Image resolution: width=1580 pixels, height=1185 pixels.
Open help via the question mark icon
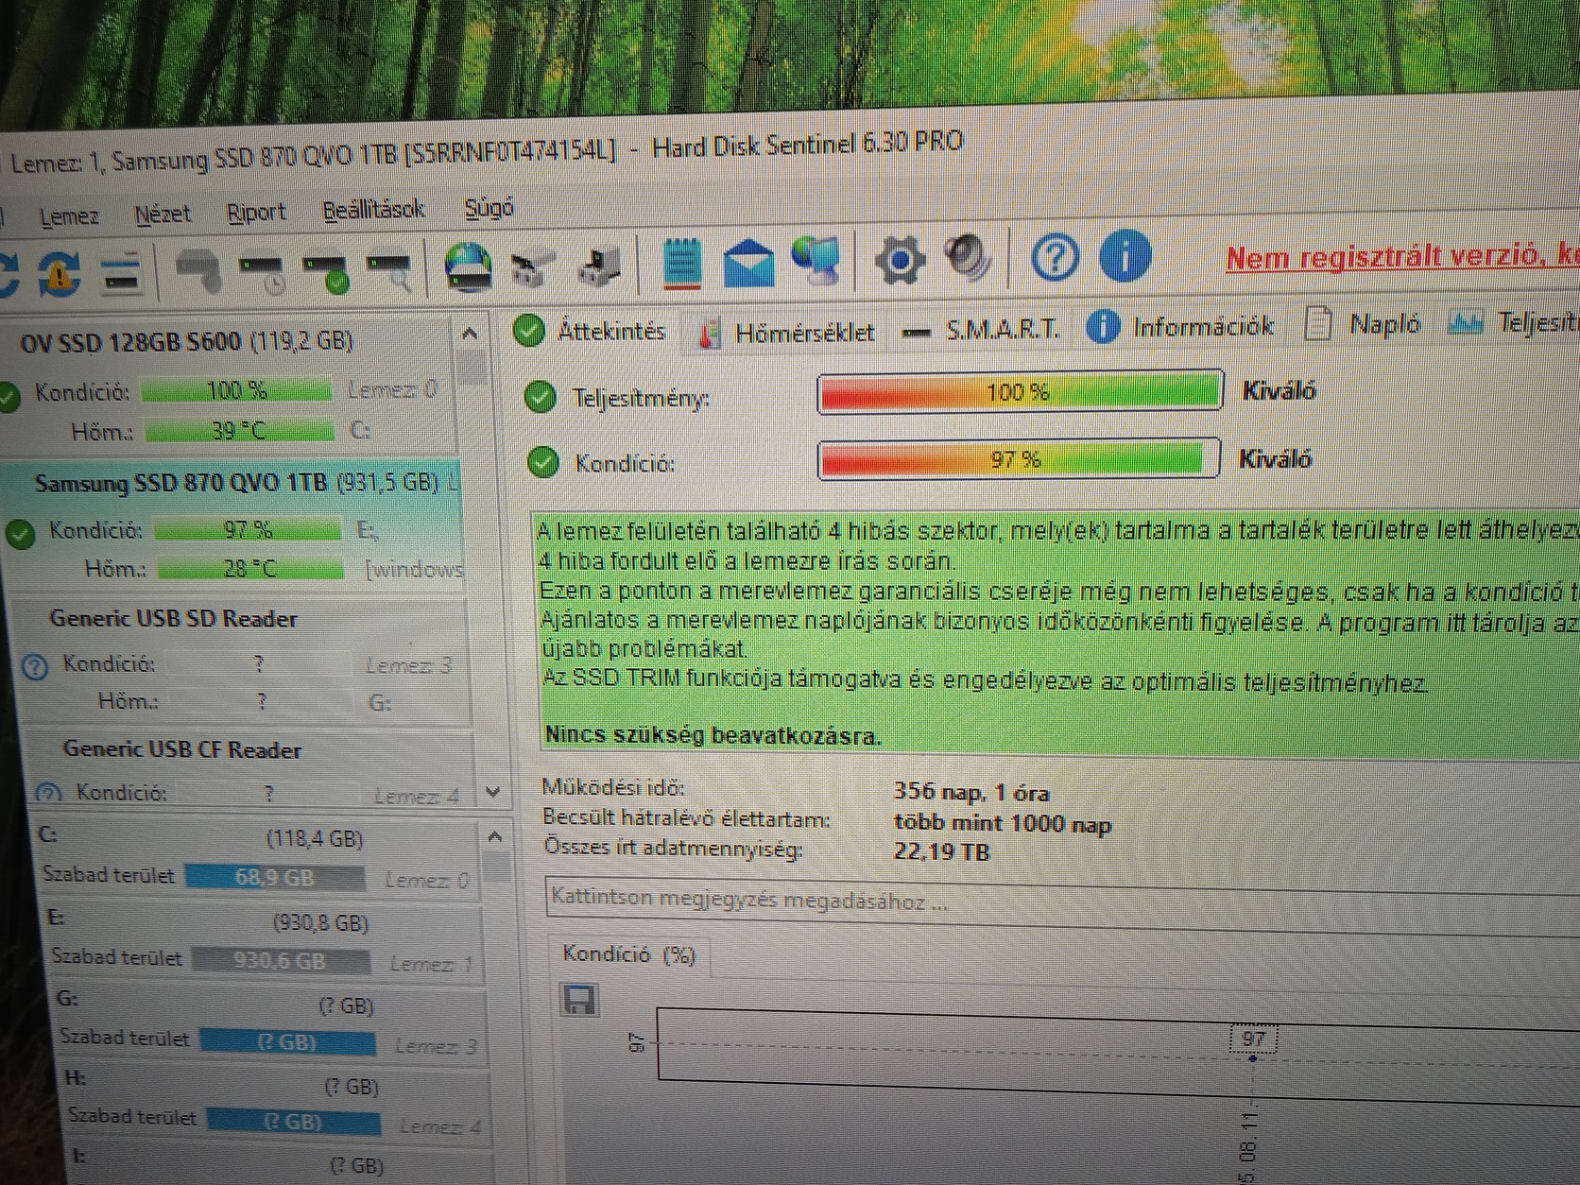(1054, 256)
